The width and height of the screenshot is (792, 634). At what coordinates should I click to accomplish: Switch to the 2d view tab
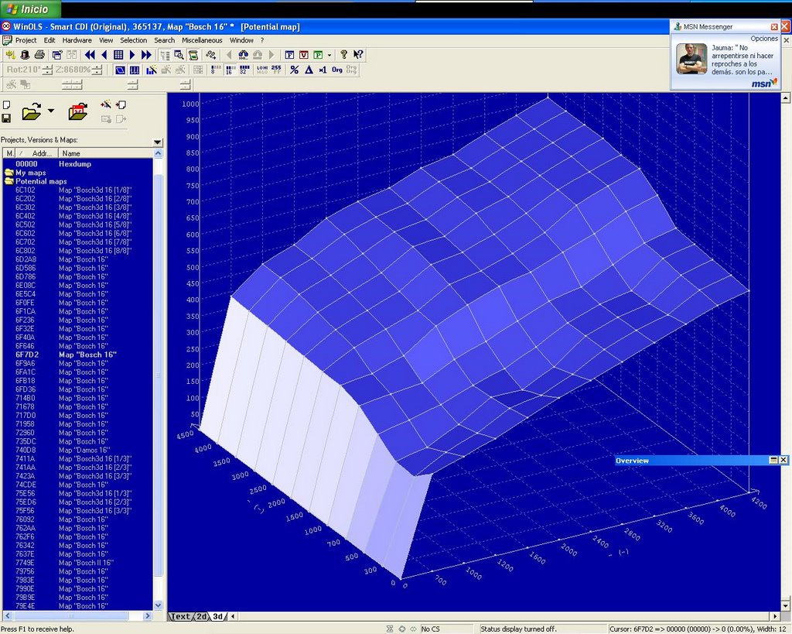tap(201, 616)
